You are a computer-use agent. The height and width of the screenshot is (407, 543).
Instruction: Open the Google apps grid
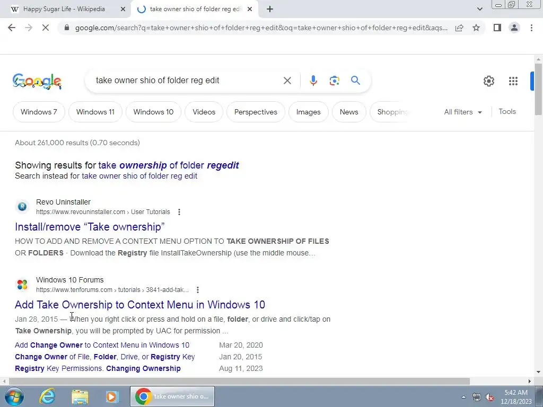click(x=513, y=81)
